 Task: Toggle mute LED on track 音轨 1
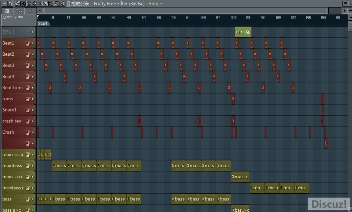33,32
